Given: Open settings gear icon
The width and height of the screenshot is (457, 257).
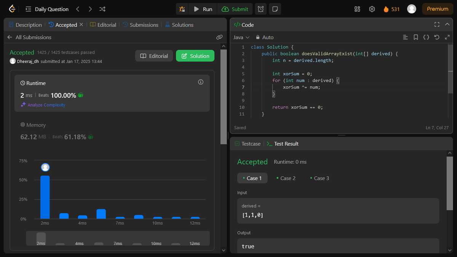Looking at the screenshot, I should pyautogui.click(x=372, y=9).
